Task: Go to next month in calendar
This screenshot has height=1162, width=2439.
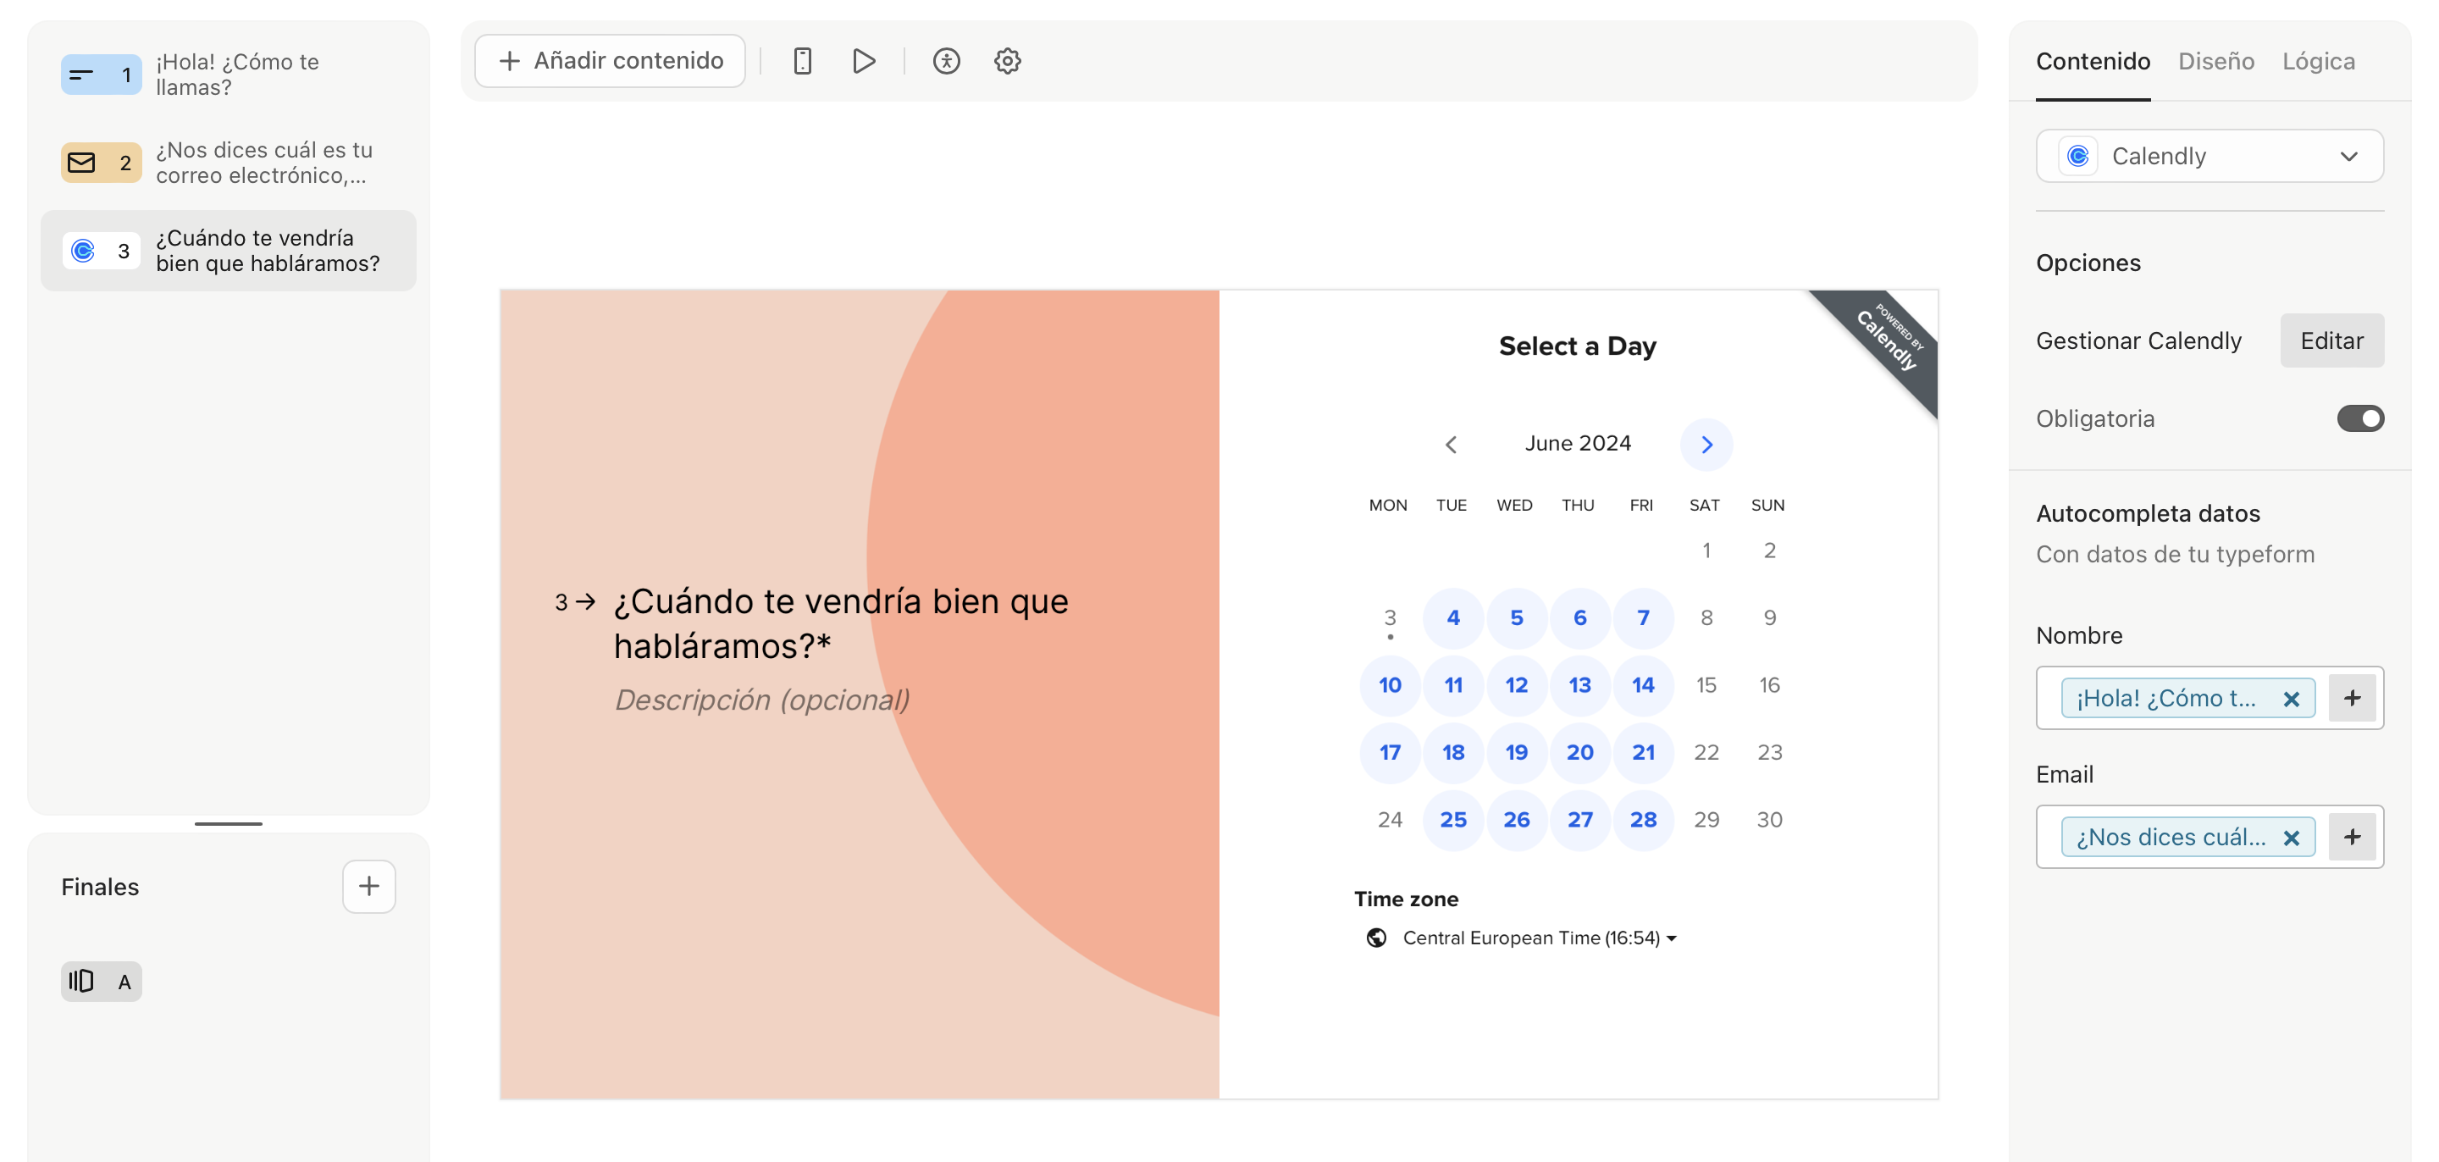Action: pyautogui.click(x=1706, y=444)
